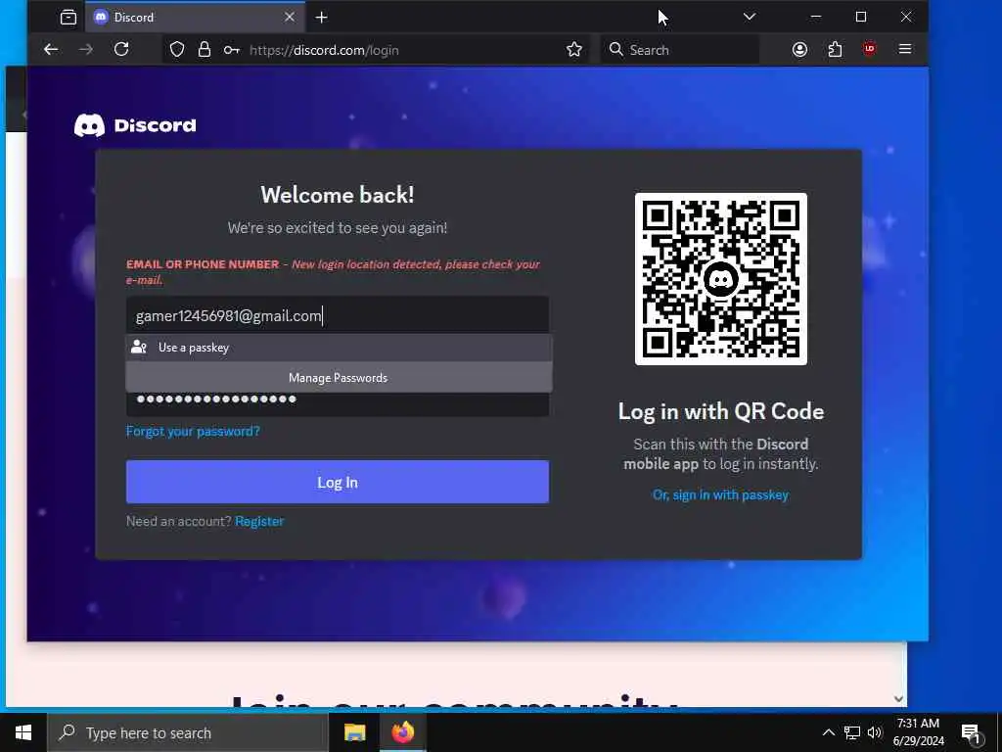Viewport: 1002px width, 752px height.
Task: Click Or, sign in with passkey
Action: tap(721, 494)
